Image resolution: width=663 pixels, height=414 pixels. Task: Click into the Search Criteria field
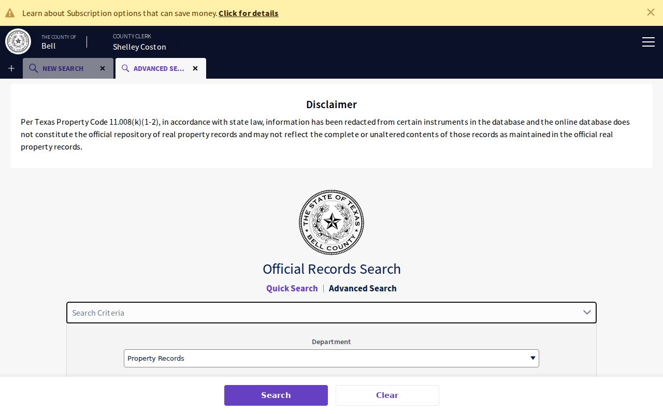(x=331, y=313)
